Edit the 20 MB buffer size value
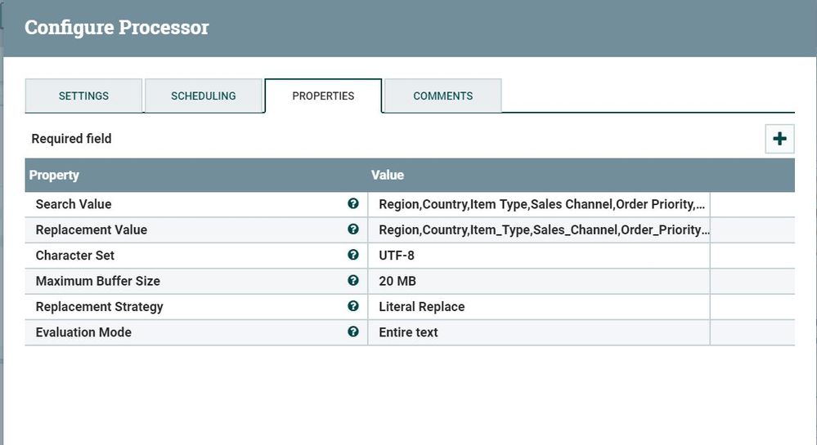Screen dimensions: 817x445 (x=539, y=281)
